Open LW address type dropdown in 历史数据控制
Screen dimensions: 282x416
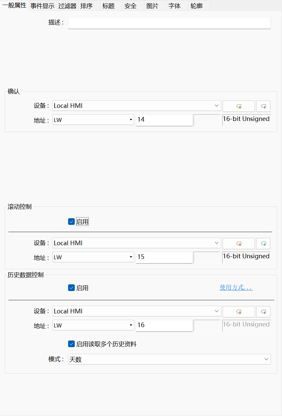93,325
